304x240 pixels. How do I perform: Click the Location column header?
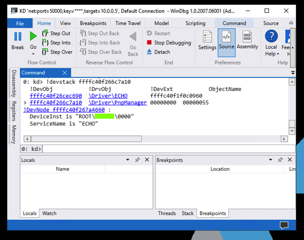click(220, 169)
